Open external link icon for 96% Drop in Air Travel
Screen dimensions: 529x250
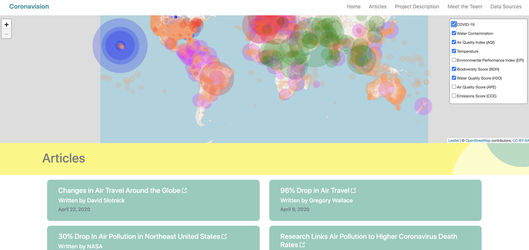353,191
